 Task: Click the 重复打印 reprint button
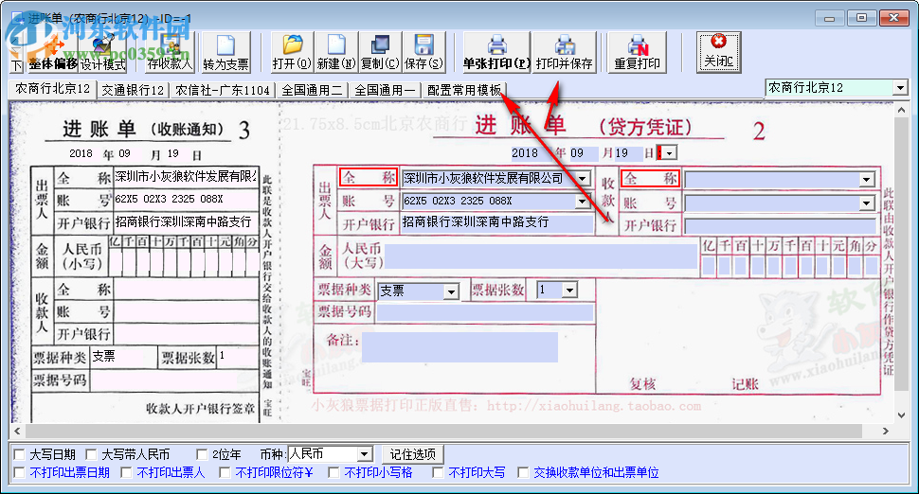click(637, 53)
